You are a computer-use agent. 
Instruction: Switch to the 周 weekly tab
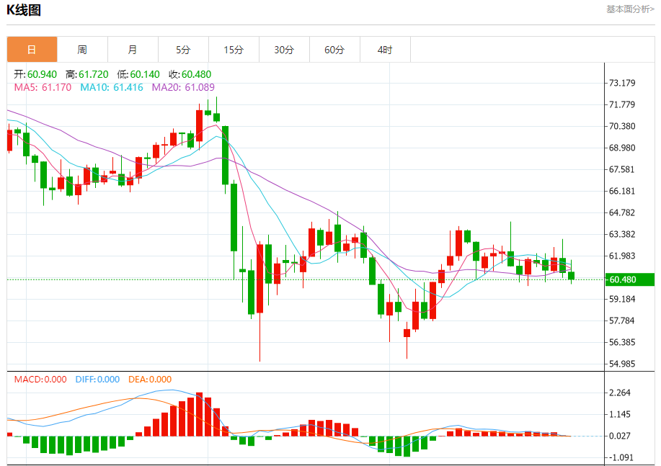point(82,50)
